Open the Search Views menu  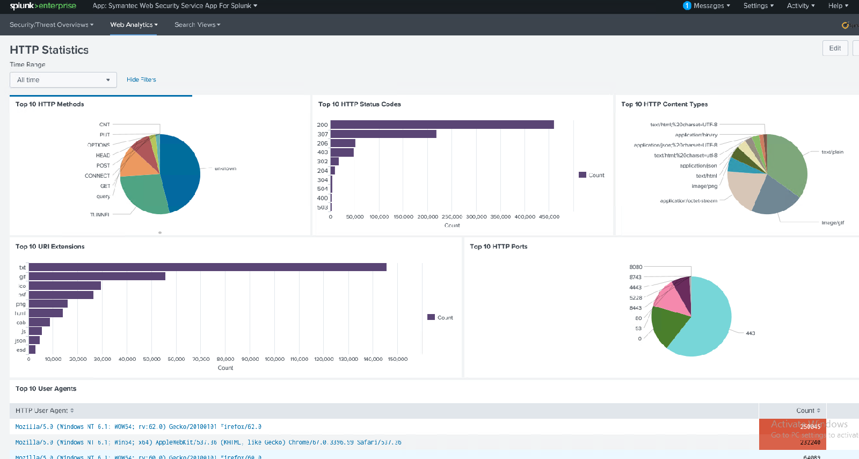[197, 25]
